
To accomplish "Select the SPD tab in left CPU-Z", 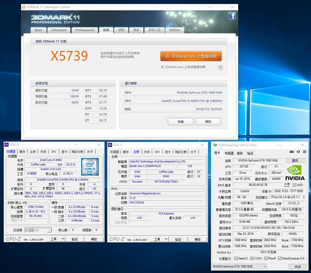I will point(53,152).
